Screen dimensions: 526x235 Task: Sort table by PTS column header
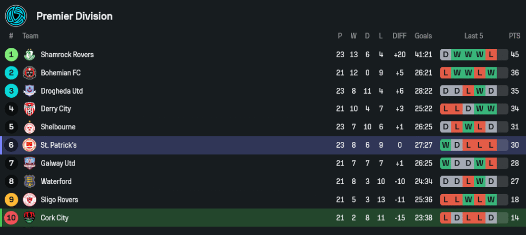(x=514, y=36)
